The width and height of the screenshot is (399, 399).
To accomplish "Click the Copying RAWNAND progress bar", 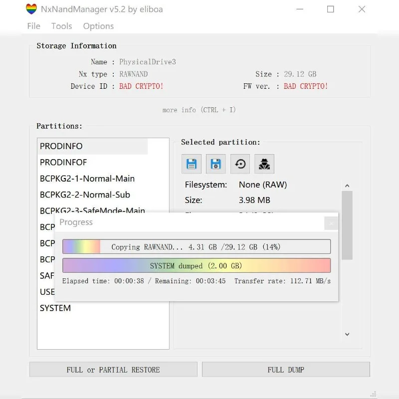I will [x=197, y=246].
